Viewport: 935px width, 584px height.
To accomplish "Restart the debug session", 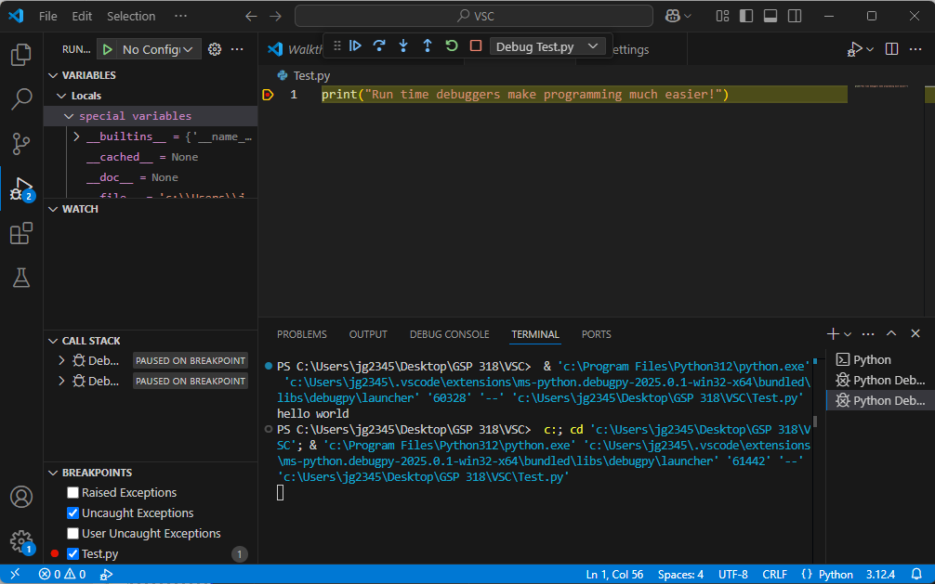I will (452, 45).
